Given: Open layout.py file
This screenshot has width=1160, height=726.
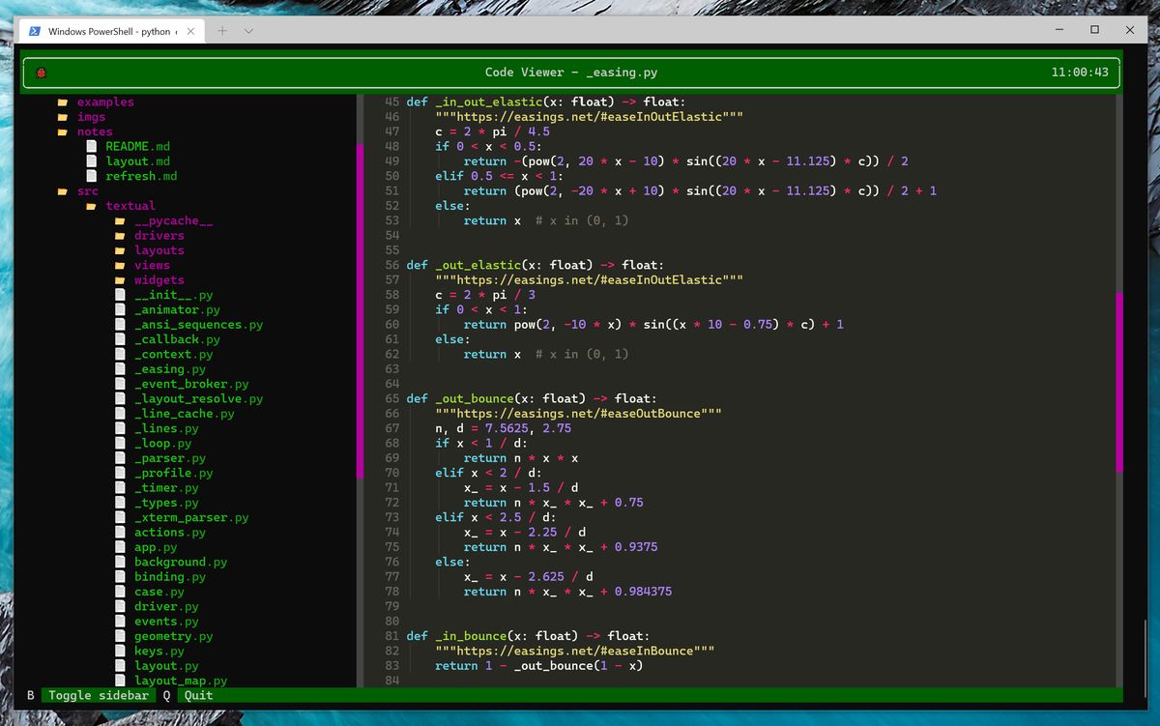Looking at the screenshot, I should coord(166,666).
